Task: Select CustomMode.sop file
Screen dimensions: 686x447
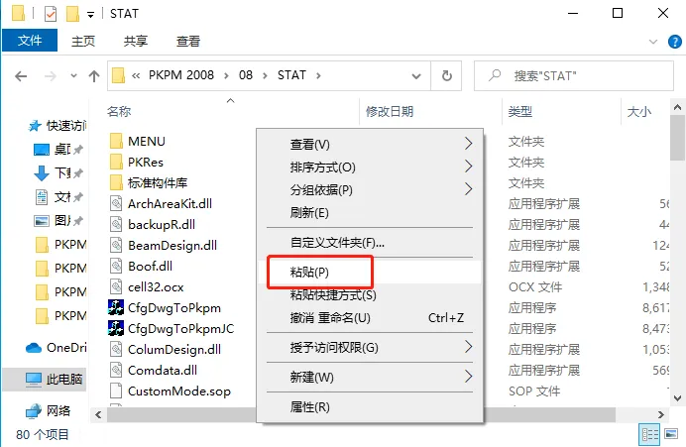Action: (x=170, y=391)
